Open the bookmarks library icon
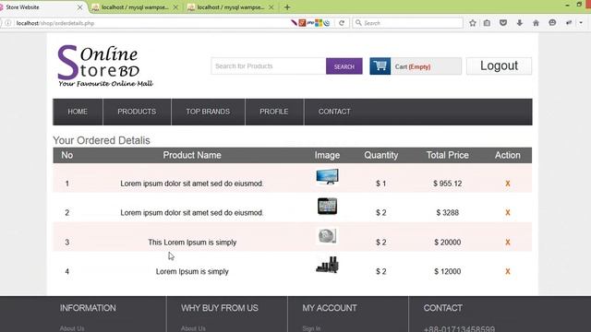The width and height of the screenshot is (591, 332). coord(487,23)
